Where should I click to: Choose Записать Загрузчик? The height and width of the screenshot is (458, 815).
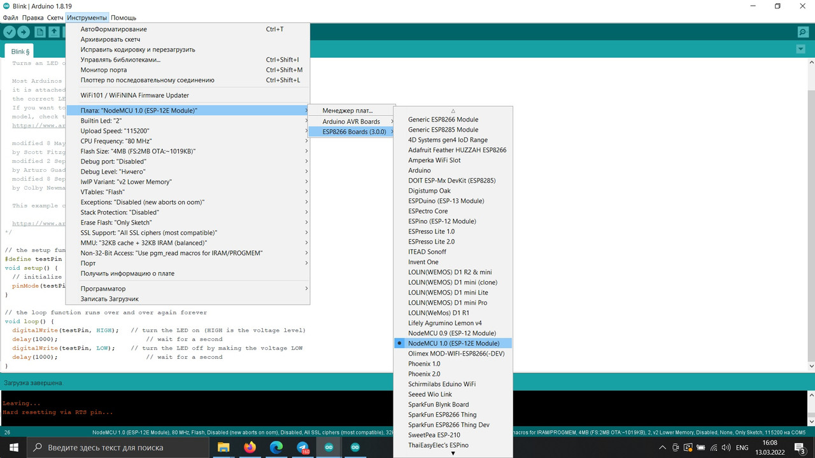[188, 299]
